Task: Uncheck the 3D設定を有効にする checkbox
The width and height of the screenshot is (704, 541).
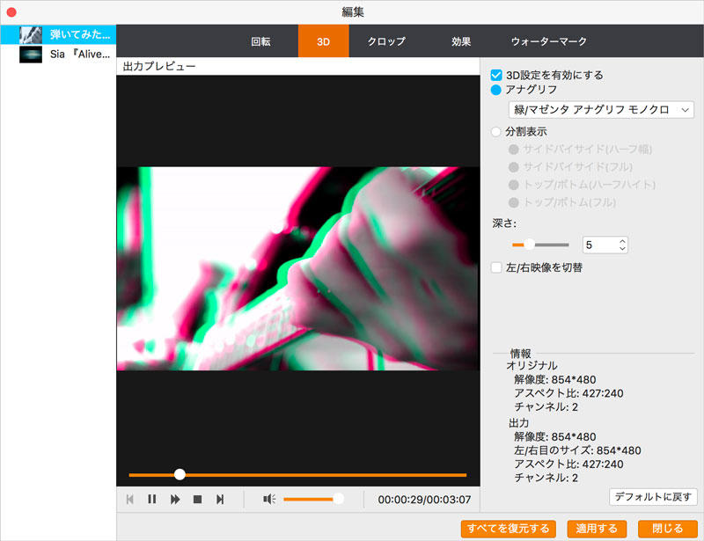Action: pyautogui.click(x=497, y=76)
